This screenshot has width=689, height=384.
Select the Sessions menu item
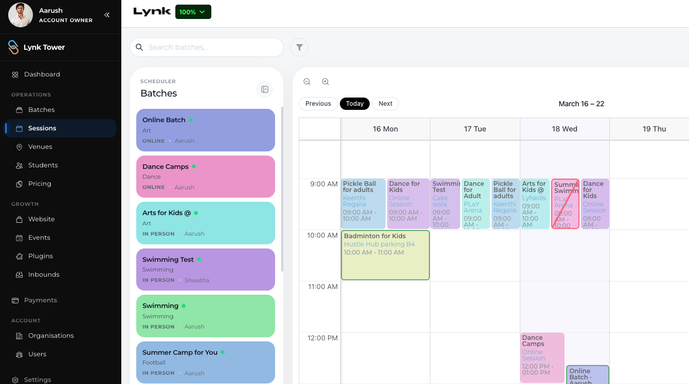click(x=61, y=128)
